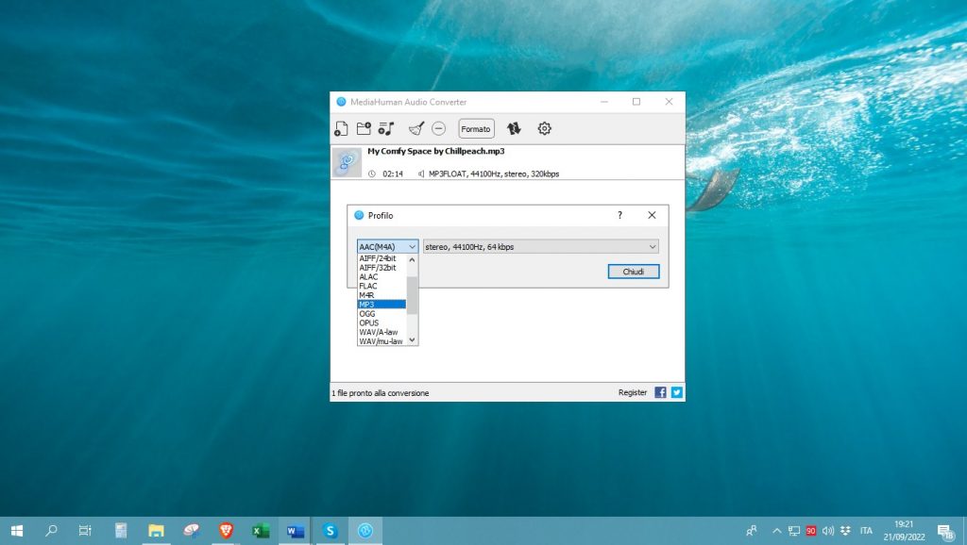967x545 pixels.
Task: Start conversion with the arrows icon
Action: pyautogui.click(x=514, y=129)
